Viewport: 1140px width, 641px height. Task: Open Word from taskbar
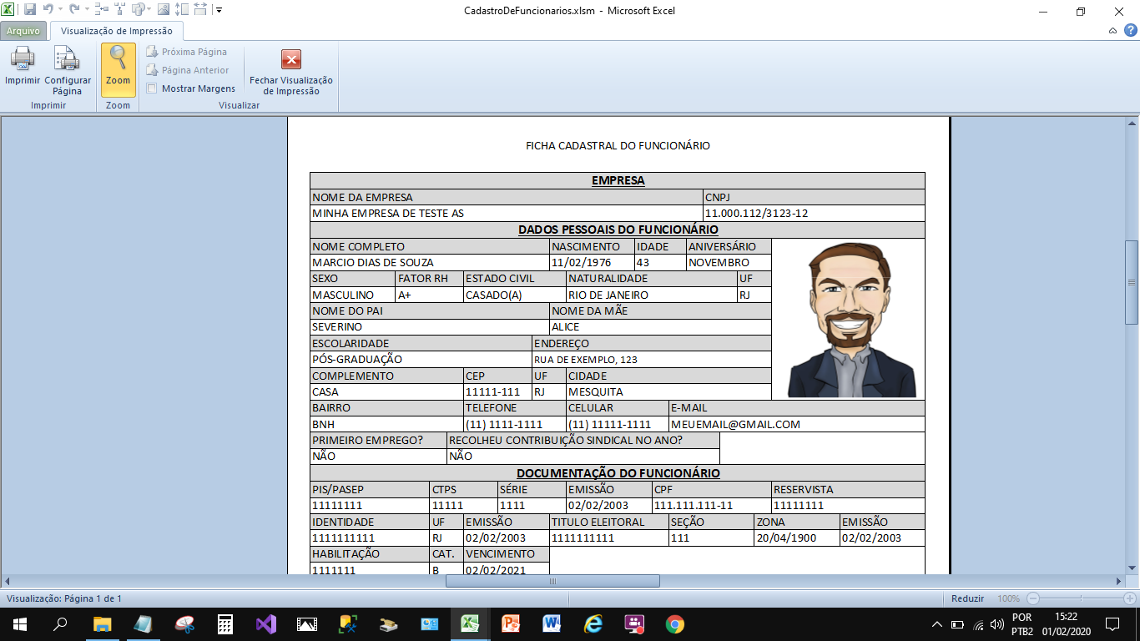click(552, 624)
